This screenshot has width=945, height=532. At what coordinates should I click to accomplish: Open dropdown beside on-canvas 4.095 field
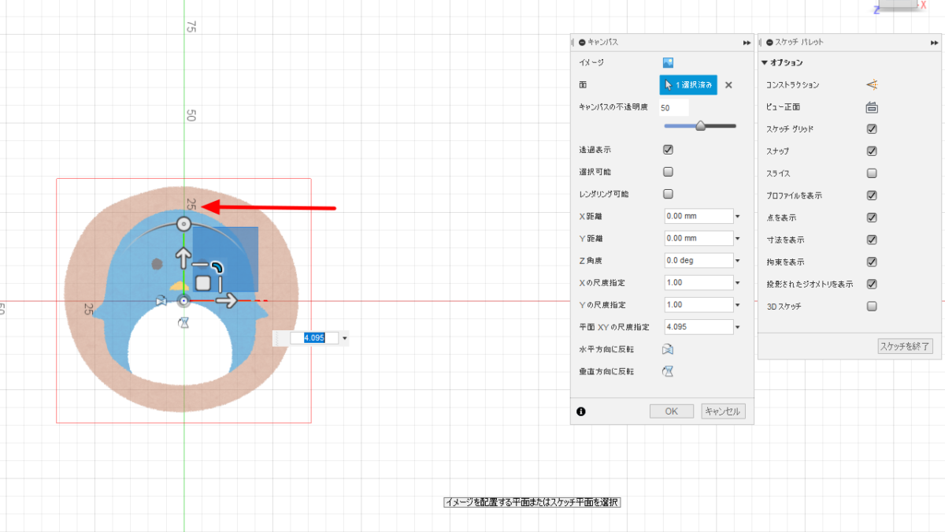click(x=345, y=338)
